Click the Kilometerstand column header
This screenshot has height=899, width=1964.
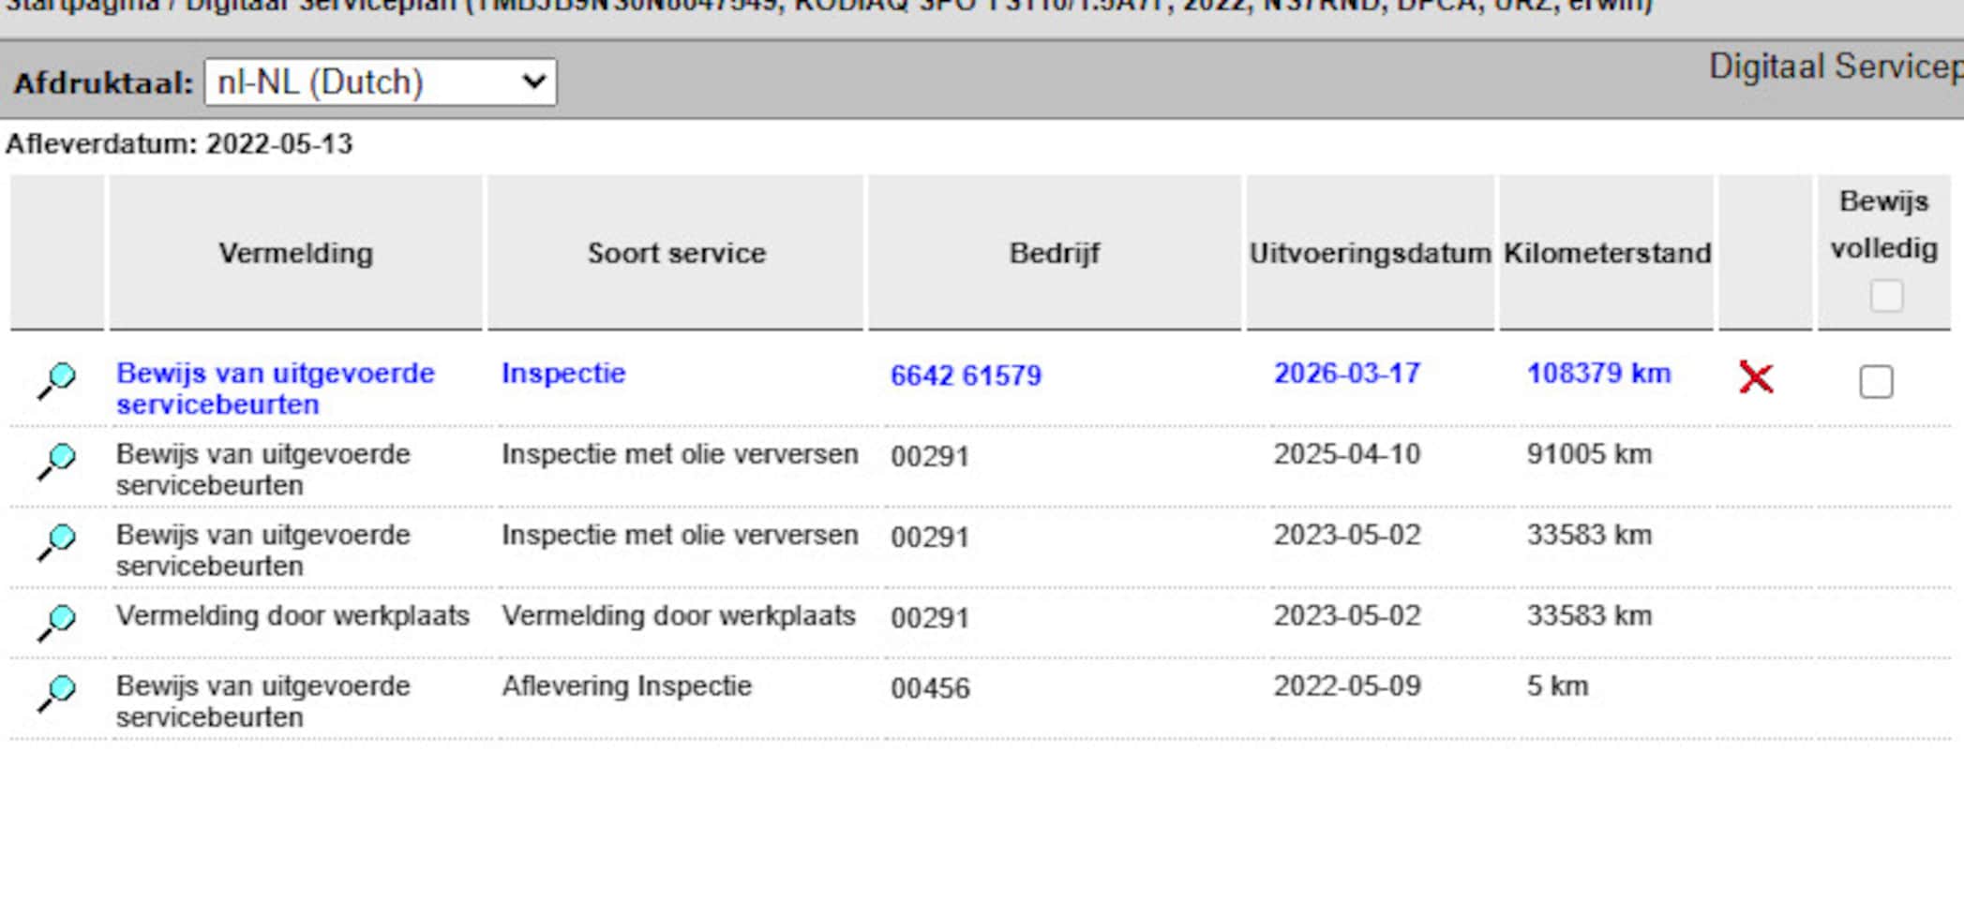1607,253
